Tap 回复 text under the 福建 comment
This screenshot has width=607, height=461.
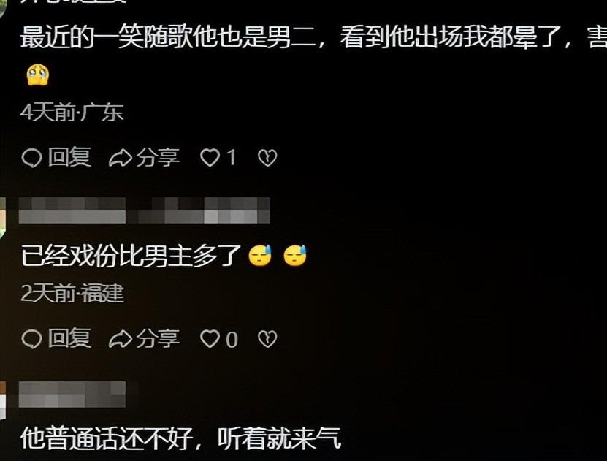click(69, 338)
